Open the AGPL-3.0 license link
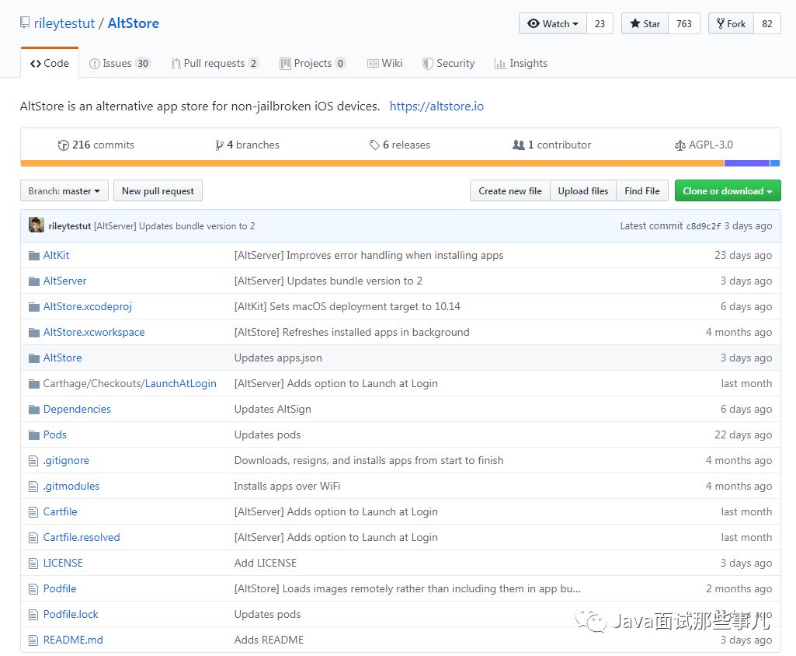796x656 pixels. [x=704, y=145]
